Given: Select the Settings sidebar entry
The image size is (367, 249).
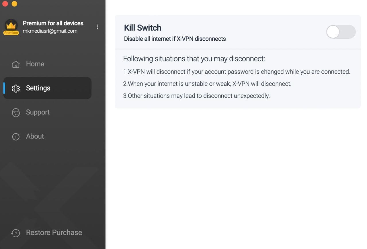Looking at the screenshot, I should [x=38, y=88].
